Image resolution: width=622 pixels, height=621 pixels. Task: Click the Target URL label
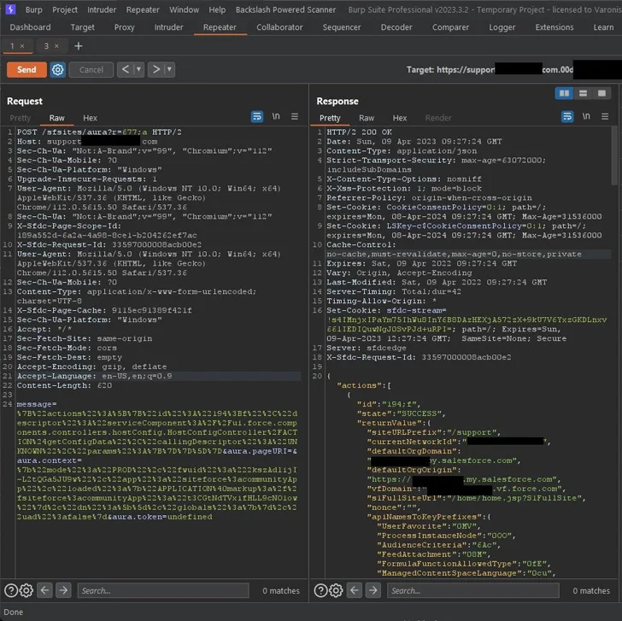(490, 70)
